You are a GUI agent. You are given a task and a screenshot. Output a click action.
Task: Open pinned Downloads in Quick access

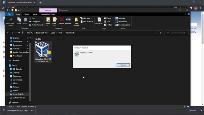[18, 42]
